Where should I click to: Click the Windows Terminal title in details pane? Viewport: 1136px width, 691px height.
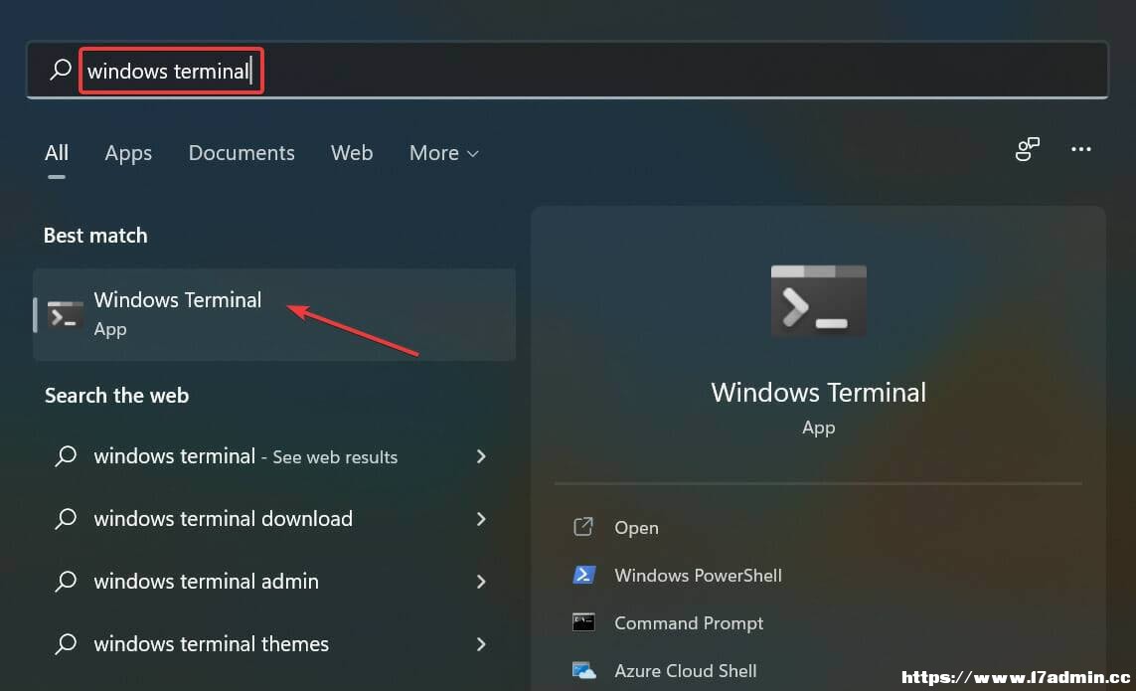pyautogui.click(x=819, y=393)
